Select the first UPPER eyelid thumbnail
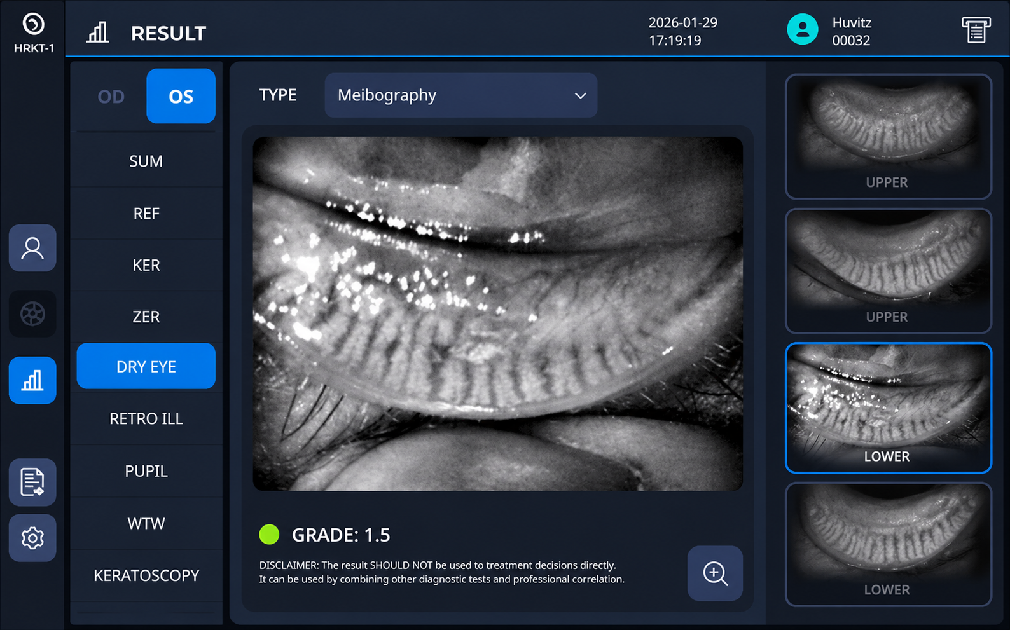Image resolution: width=1010 pixels, height=630 pixels. (889, 137)
